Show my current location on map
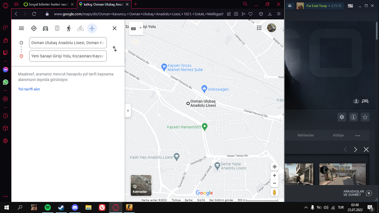Screen dimensions: 379x213 274,167
